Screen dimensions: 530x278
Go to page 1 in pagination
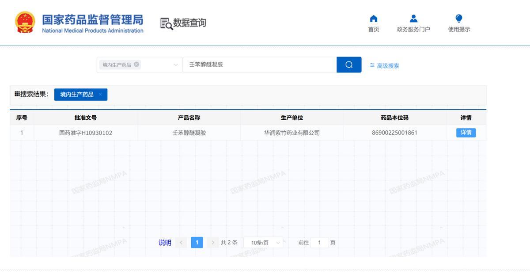197,243
